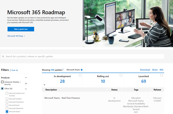Image resolution: width=173 pixels, height=114 pixels.
Task: Click the 69 Launched count
Action: (144, 81)
